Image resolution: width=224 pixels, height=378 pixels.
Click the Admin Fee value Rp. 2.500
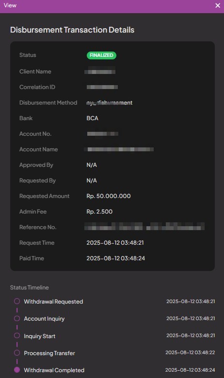click(x=99, y=212)
